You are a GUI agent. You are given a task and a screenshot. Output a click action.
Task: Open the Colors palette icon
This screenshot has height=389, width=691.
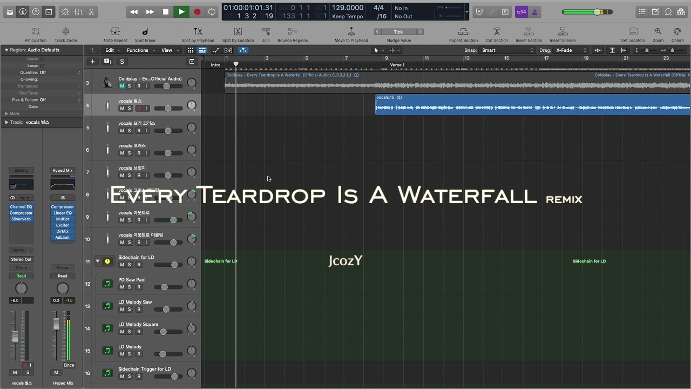pos(678,32)
